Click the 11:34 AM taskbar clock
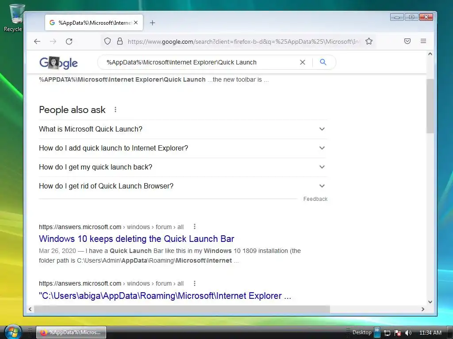The image size is (453, 339). coord(430,333)
